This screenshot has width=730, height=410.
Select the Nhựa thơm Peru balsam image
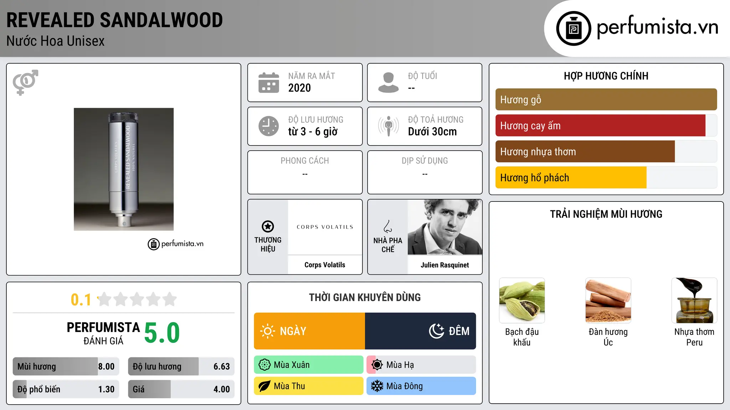tap(694, 300)
